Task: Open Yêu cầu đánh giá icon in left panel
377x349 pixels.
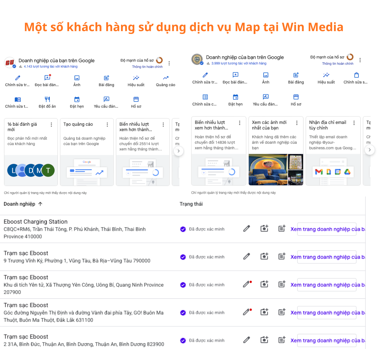Action: (106, 99)
